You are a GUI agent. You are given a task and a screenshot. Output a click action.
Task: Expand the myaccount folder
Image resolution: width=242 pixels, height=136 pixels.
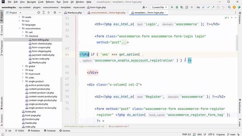(23, 74)
